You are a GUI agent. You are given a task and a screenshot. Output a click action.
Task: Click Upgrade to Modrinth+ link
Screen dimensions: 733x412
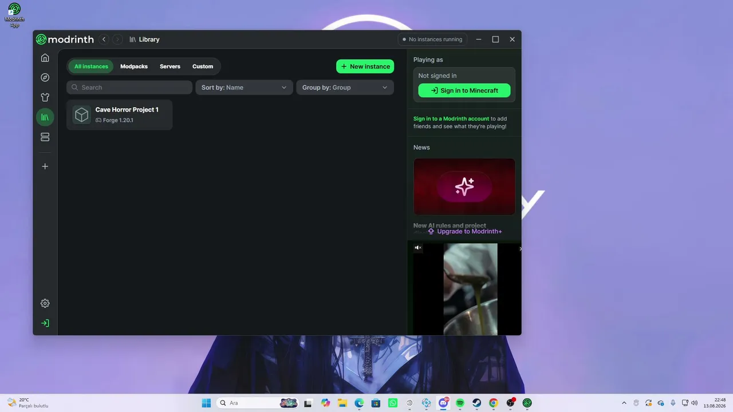464,231
